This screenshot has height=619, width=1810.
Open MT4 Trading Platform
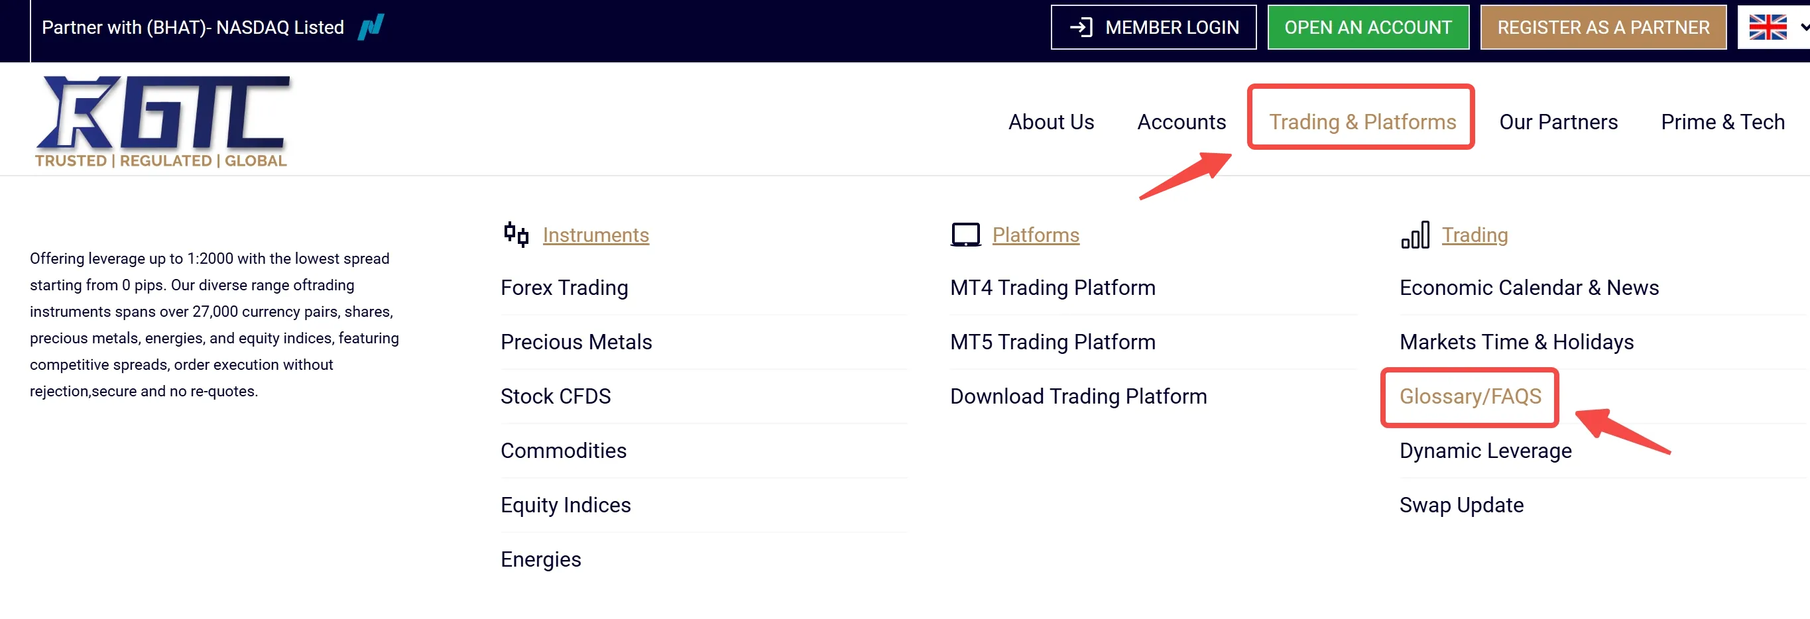pyautogui.click(x=1052, y=288)
